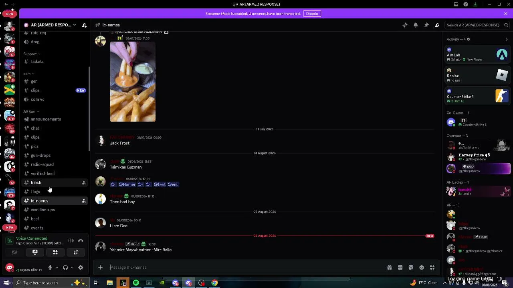
Task: Open Spotify from the taskbar
Action: [136, 283]
